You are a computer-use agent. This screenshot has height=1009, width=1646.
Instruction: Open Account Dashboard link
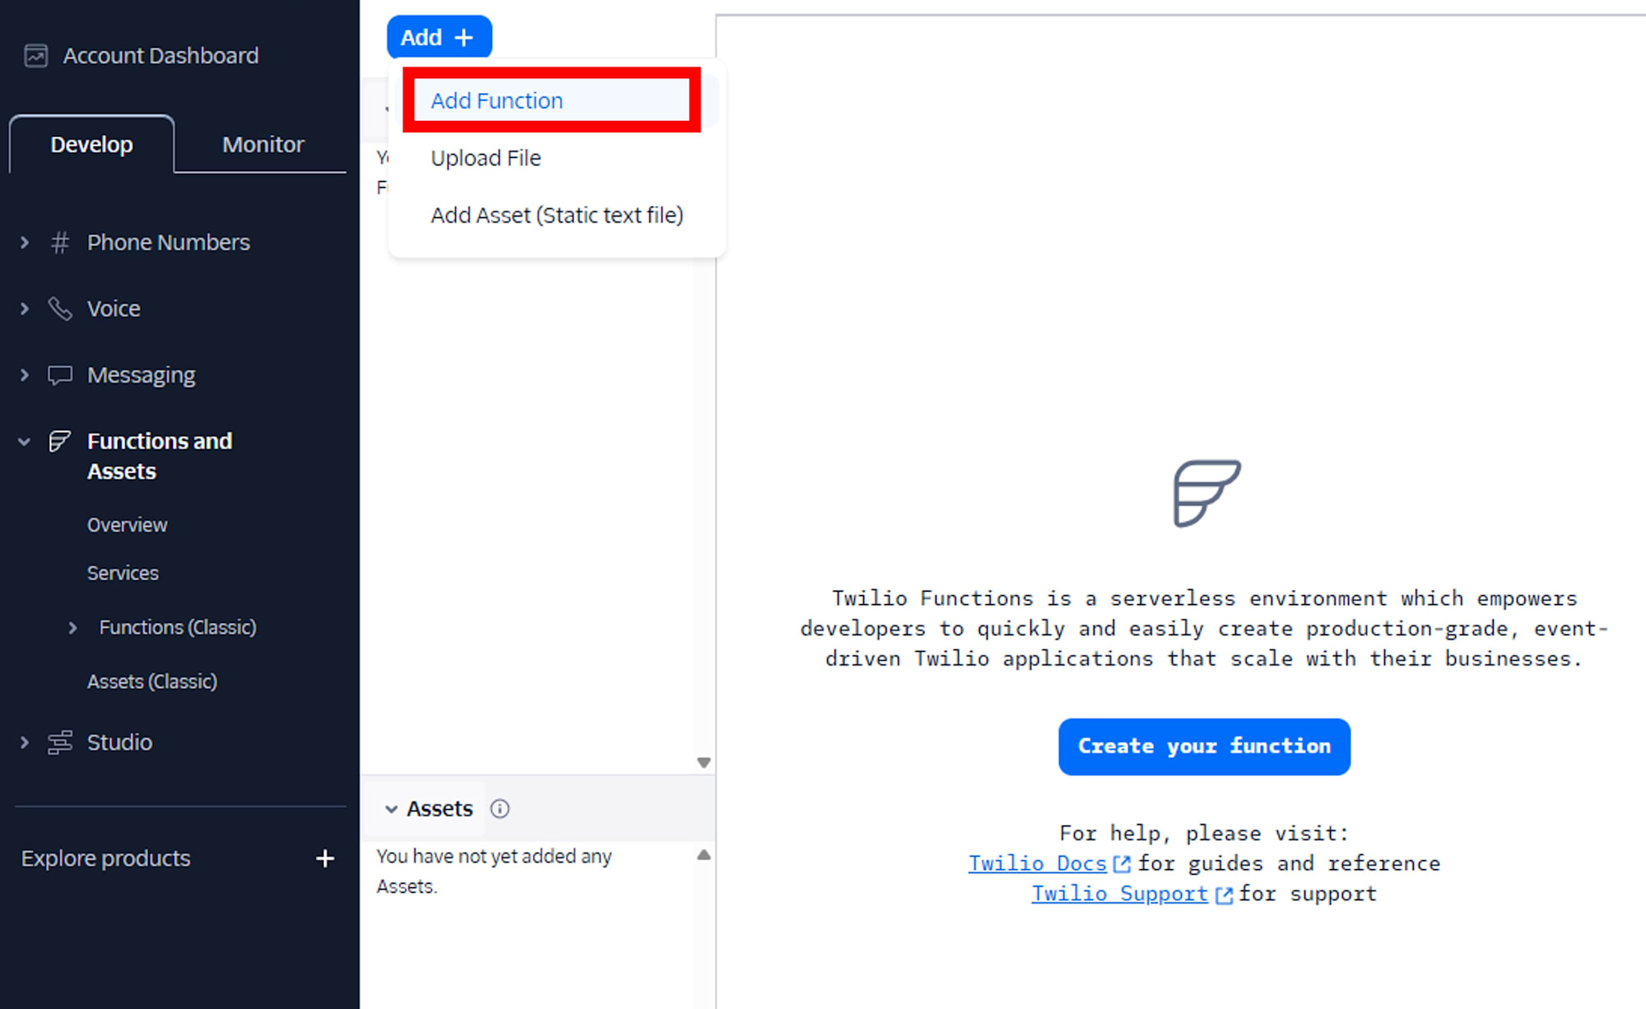tap(160, 56)
